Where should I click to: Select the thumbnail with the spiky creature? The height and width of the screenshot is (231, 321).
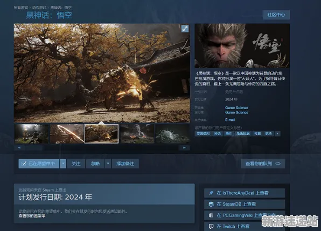pos(172,134)
